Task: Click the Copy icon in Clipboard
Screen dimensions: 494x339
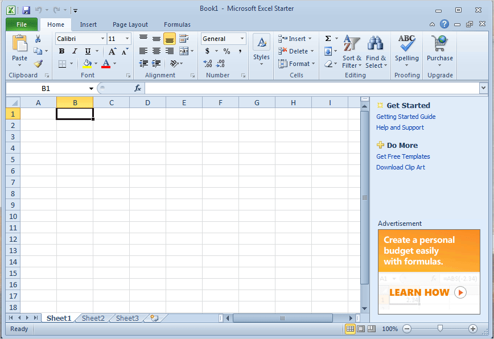Action: coord(38,51)
